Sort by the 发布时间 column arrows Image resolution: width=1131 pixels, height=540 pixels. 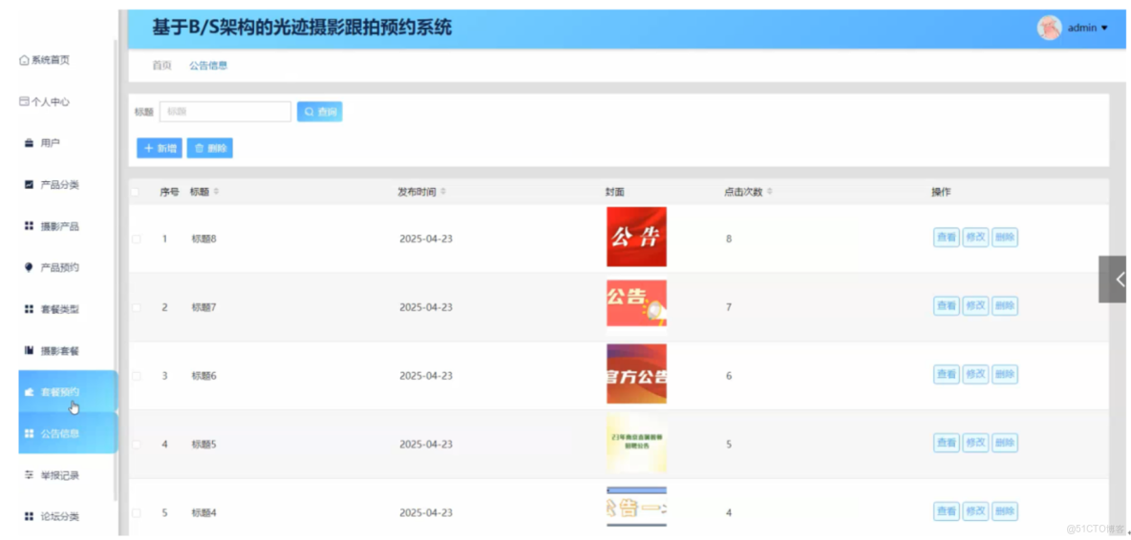[443, 192]
